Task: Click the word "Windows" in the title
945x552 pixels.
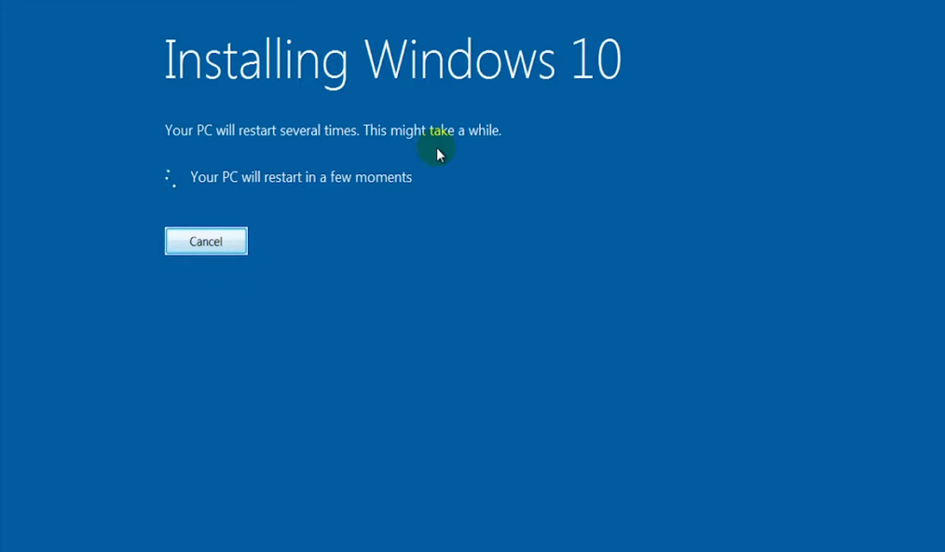Action: coord(457,62)
